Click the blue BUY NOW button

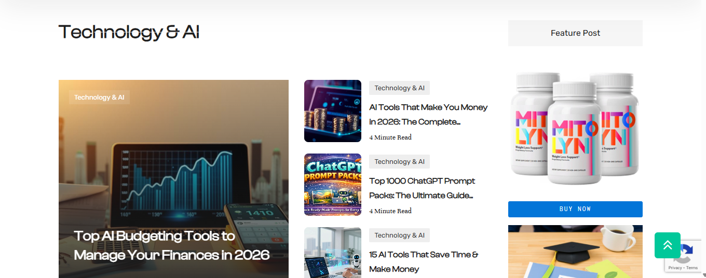575,209
